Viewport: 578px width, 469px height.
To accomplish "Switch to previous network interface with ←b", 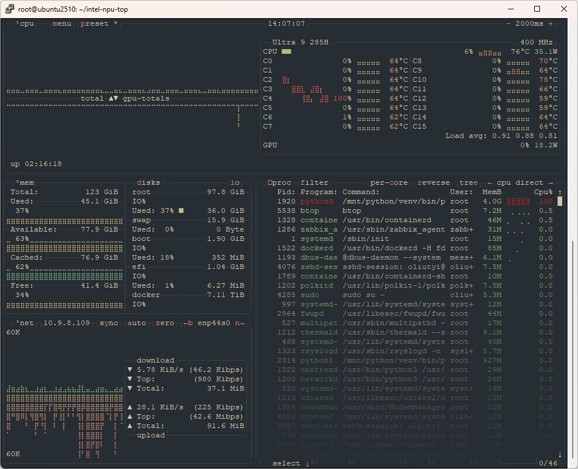I will [x=188, y=323].
